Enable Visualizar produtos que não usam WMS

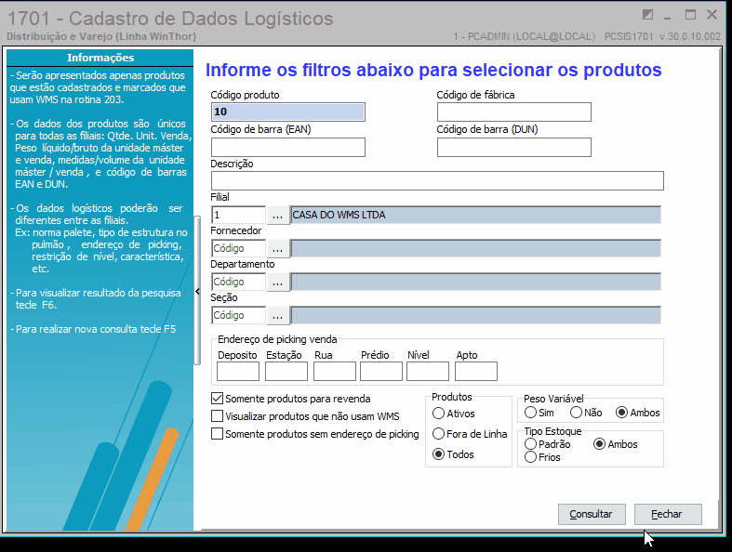pyautogui.click(x=217, y=415)
